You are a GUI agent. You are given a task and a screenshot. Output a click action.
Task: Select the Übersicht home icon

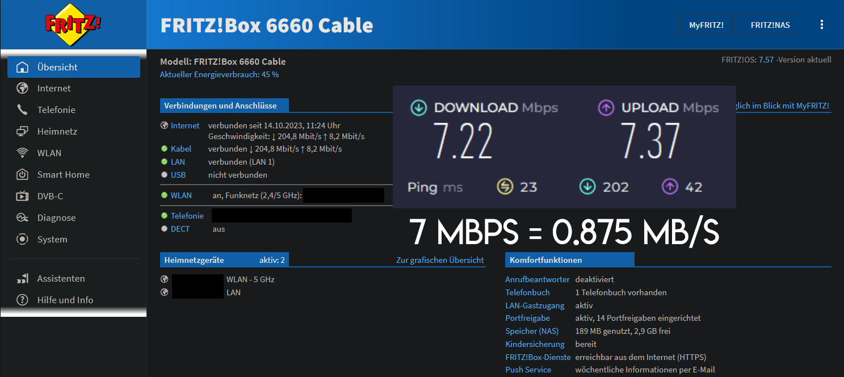pyautogui.click(x=22, y=66)
